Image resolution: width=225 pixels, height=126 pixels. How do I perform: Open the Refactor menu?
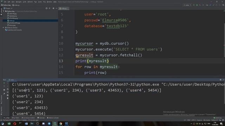tap(30, 2)
